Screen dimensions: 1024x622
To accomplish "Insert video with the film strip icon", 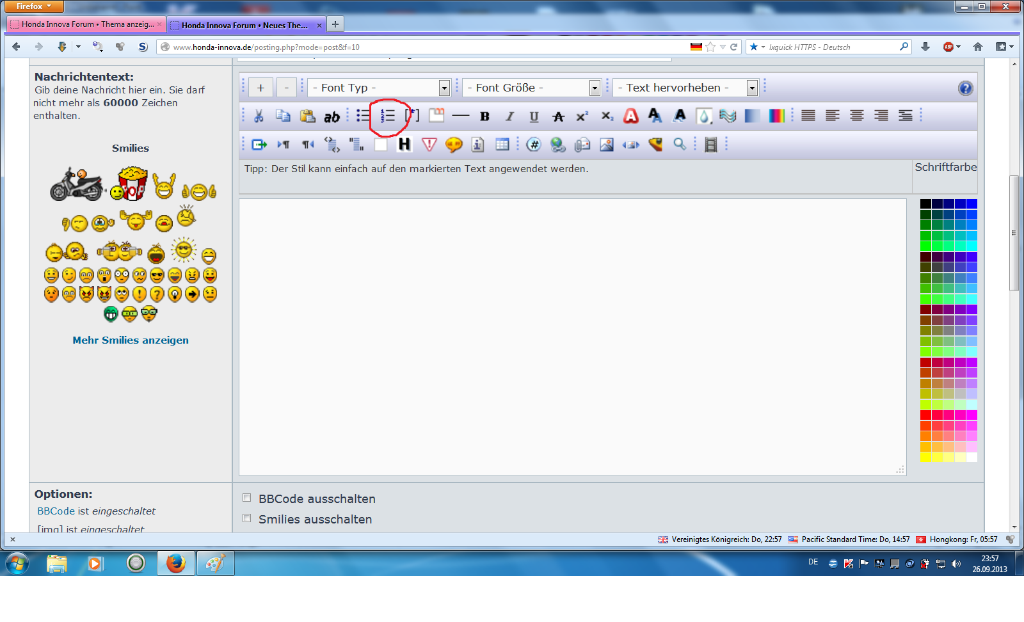I will pos(710,145).
